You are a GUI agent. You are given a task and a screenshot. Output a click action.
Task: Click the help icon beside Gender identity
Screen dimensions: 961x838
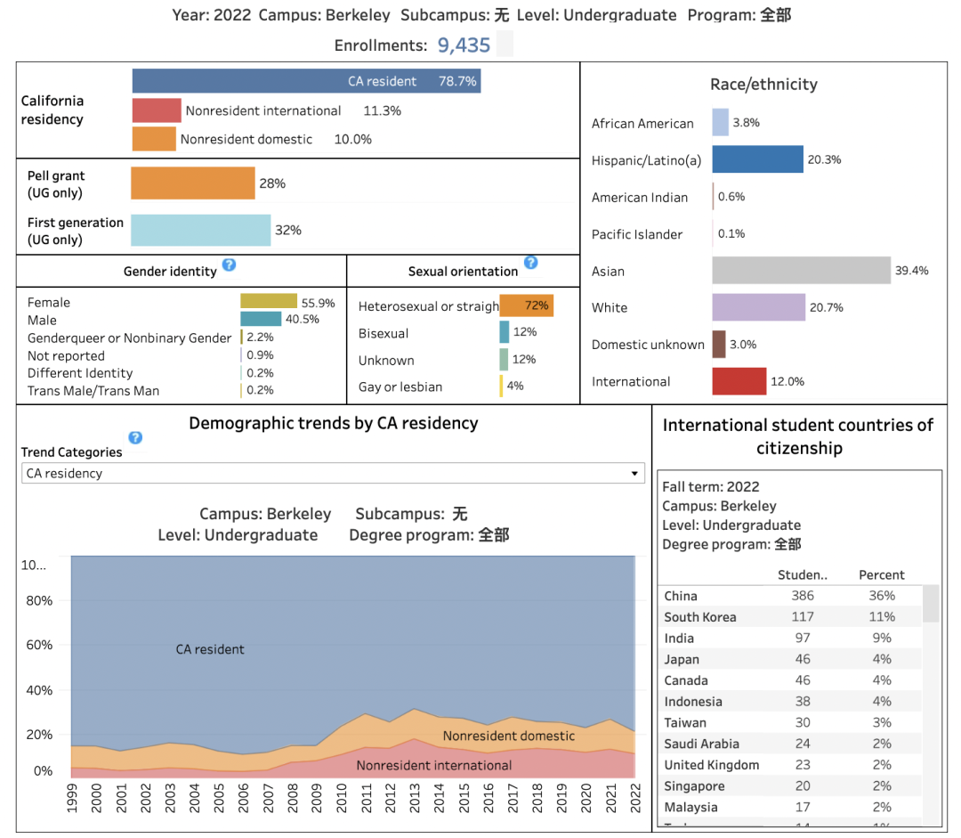(x=229, y=265)
